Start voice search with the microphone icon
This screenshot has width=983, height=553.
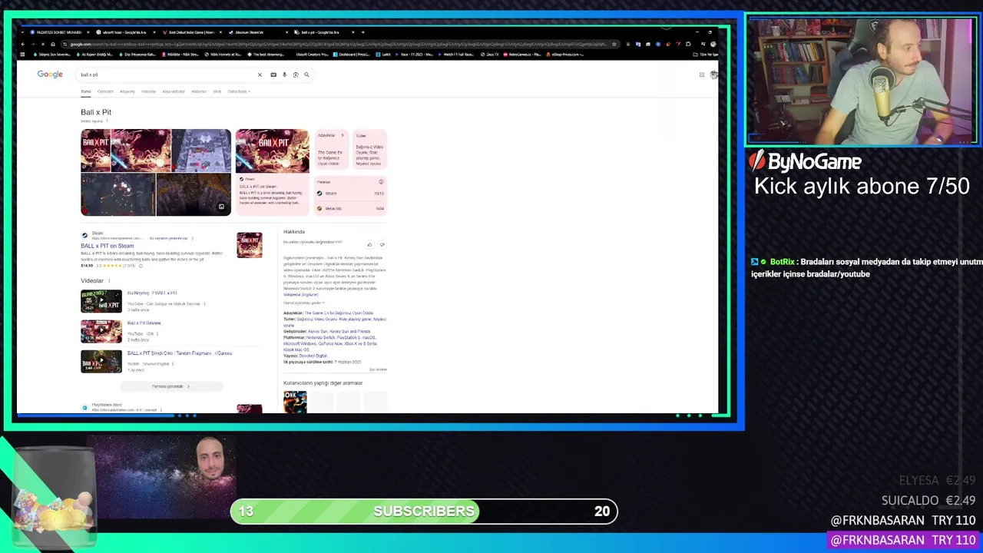point(284,75)
